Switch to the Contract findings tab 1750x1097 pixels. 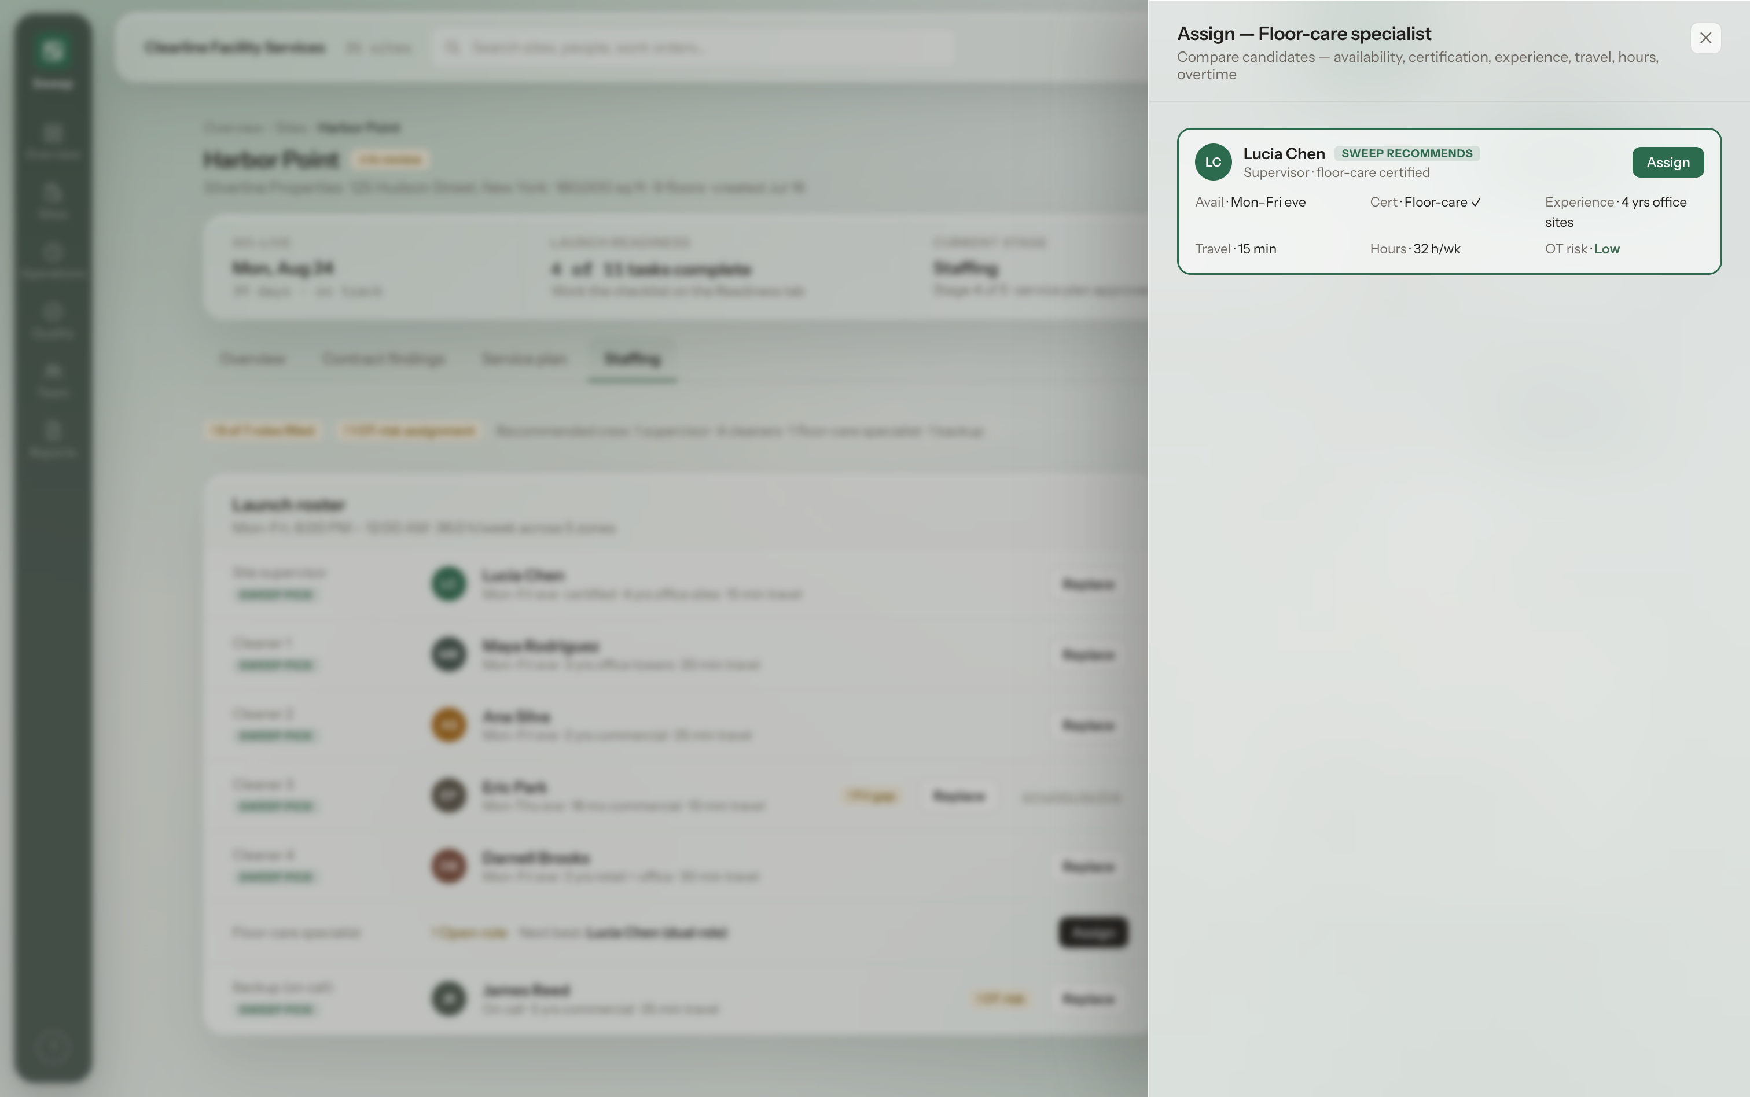tap(383, 359)
